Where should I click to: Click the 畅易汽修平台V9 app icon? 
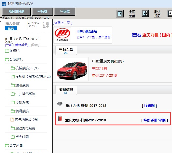tap(4, 4)
